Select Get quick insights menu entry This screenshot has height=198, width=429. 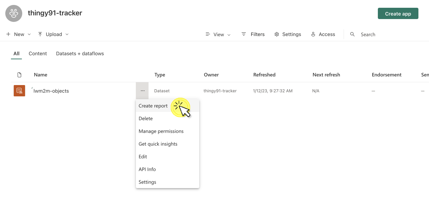[x=168, y=144]
